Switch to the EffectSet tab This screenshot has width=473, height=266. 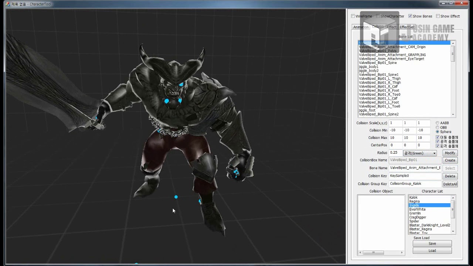407,27
